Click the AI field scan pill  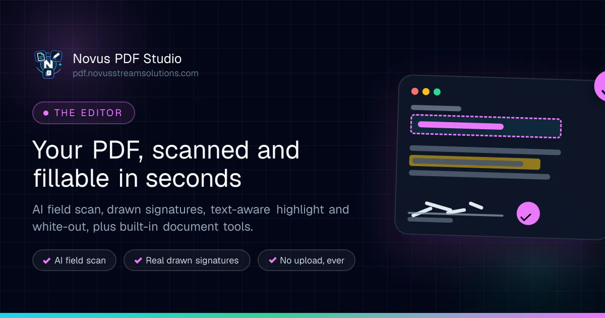[x=75, y=260]
